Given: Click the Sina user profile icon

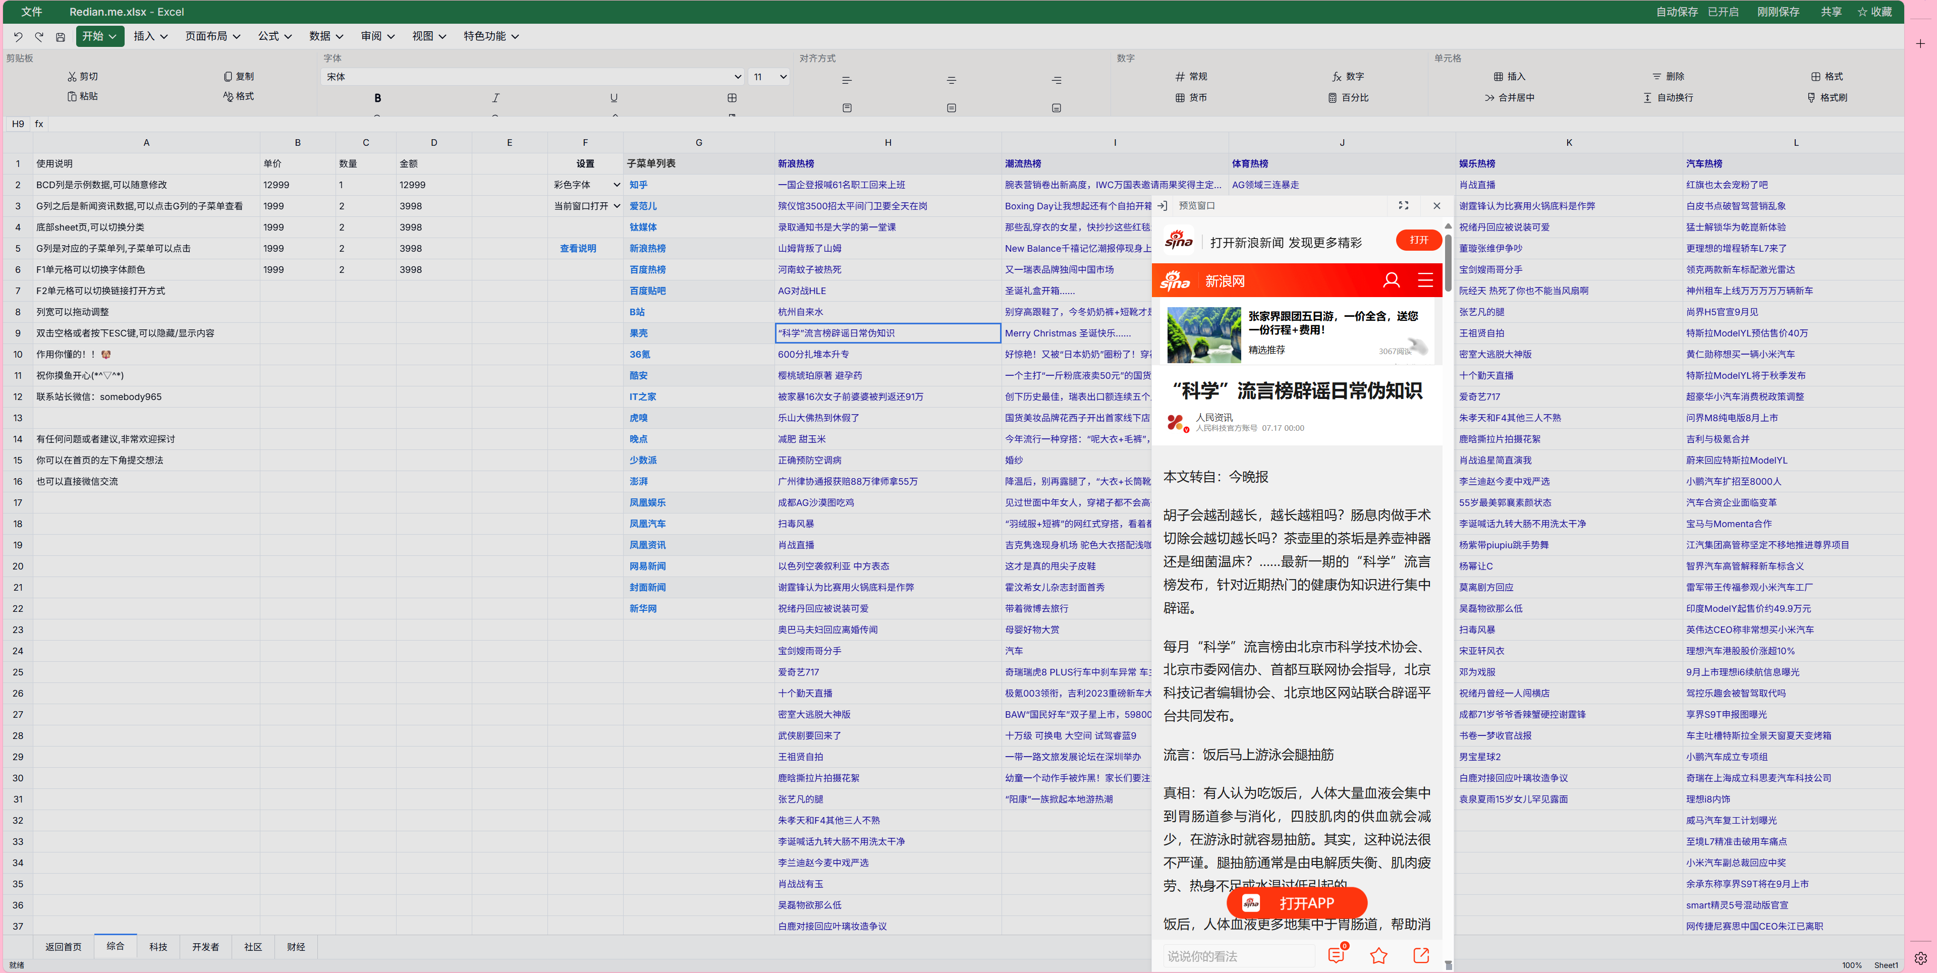Looking at the screenshot, I should point(1391,280).
